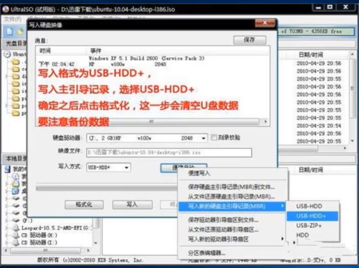359x268 pixels.
Task: Click the 保存 button for messages
Action: [249, 40]
